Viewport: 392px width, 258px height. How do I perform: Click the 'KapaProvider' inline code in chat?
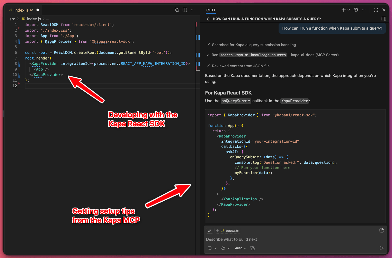tap(295, 101)
